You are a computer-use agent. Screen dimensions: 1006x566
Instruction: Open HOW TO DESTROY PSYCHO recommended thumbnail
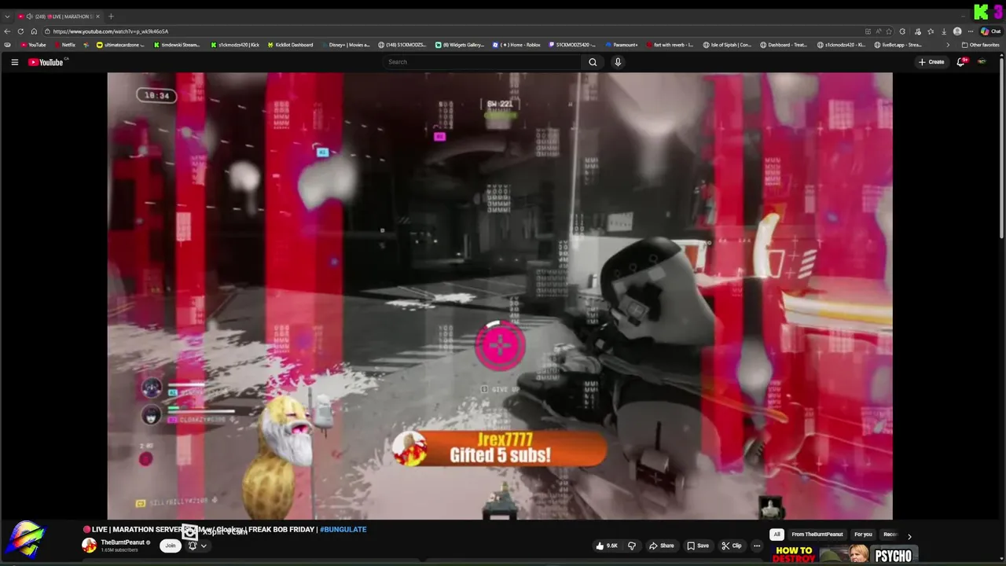click(845, 555)
